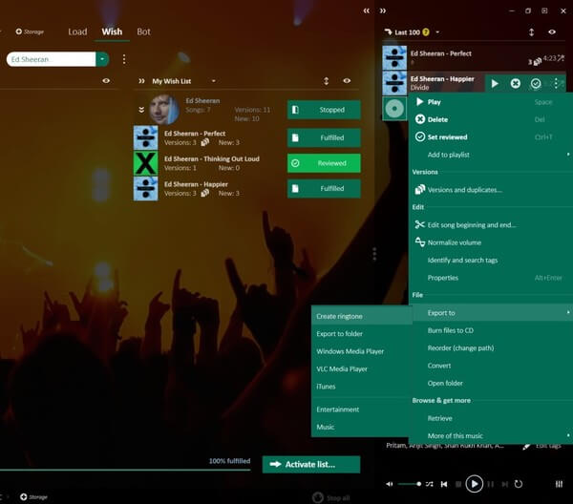Skip to the next track
573x504 pixels.
504,484
